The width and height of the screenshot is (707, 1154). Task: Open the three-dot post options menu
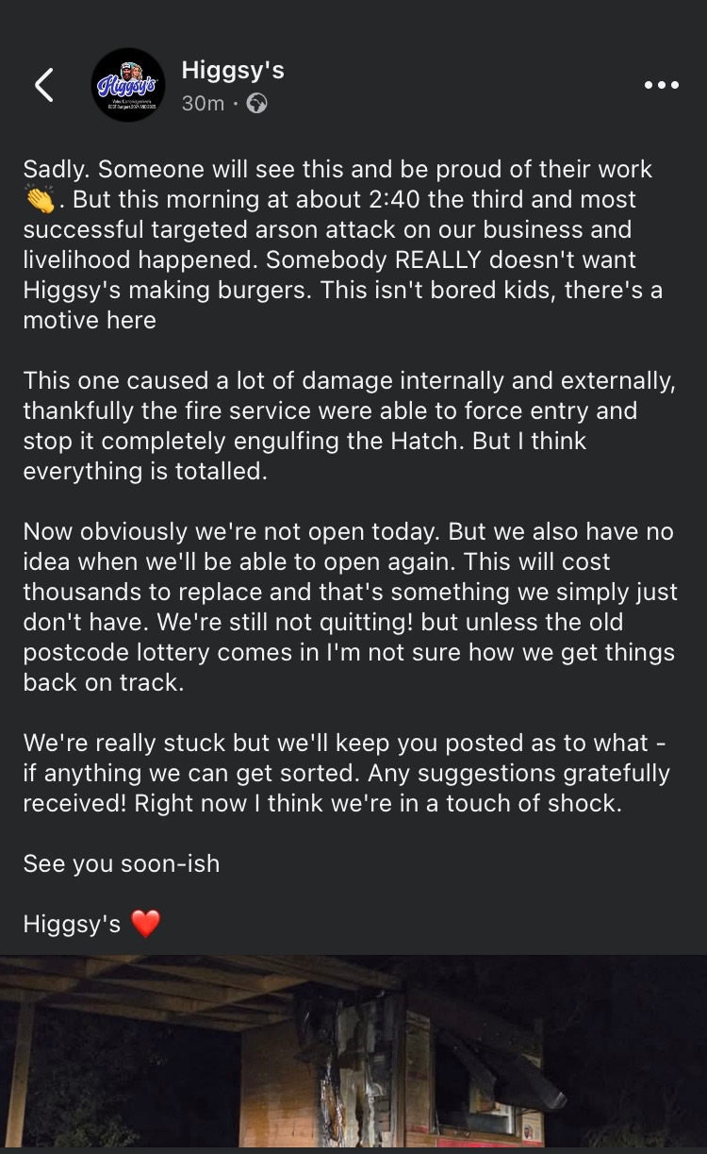point(661,85)
